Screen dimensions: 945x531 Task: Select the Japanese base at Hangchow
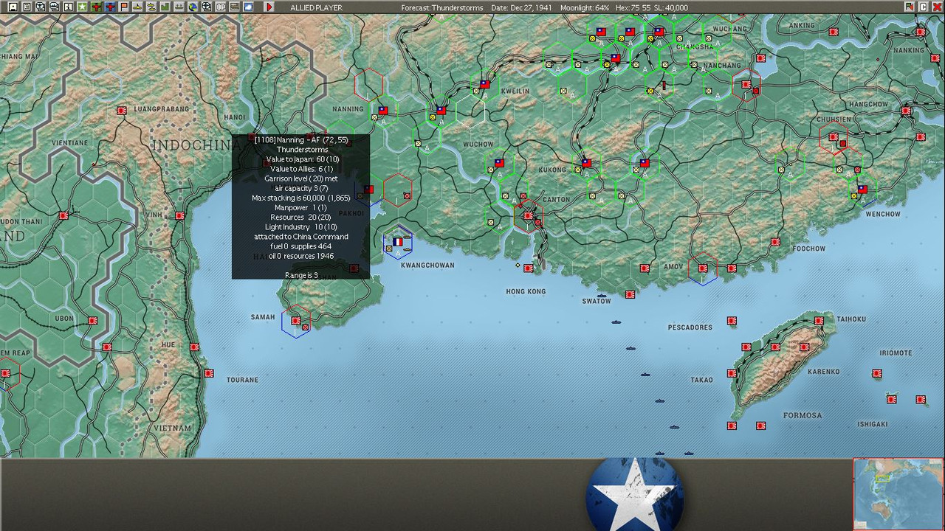tap(906, 111)
